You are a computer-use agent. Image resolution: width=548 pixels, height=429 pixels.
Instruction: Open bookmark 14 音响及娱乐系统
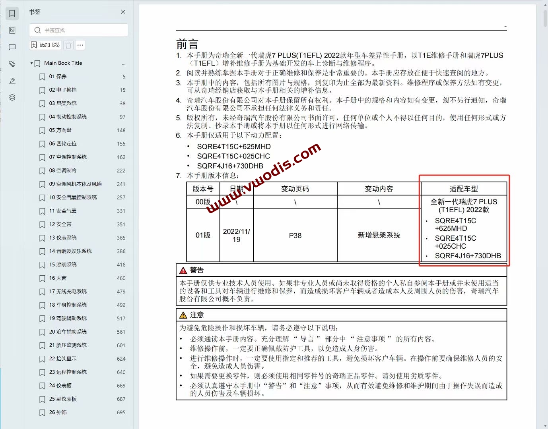(70, 251)
